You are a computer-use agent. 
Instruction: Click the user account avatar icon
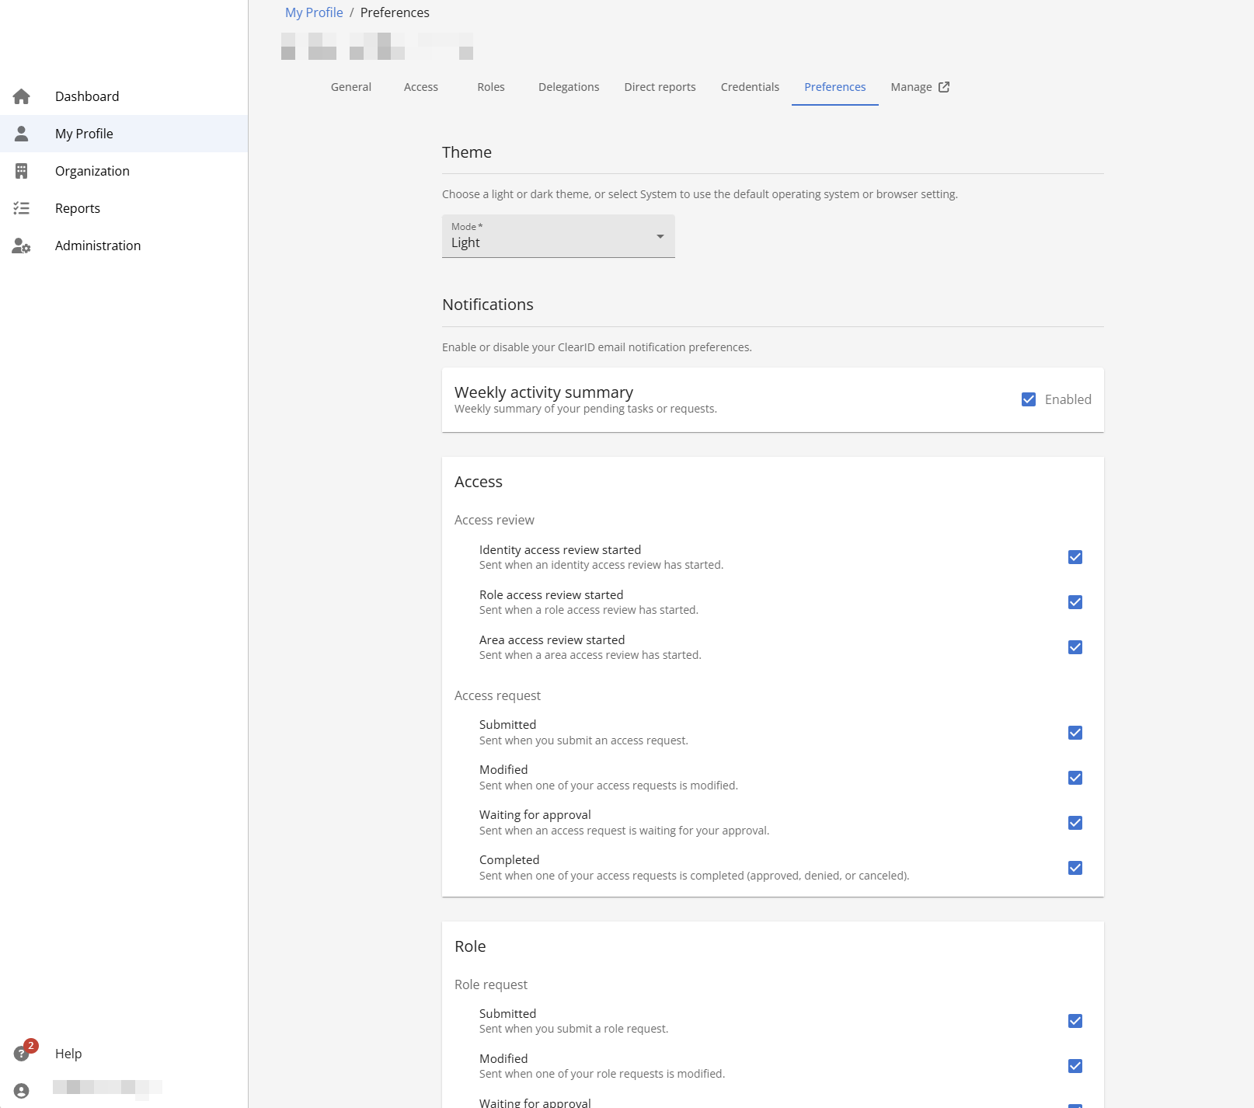(22, 1091)
